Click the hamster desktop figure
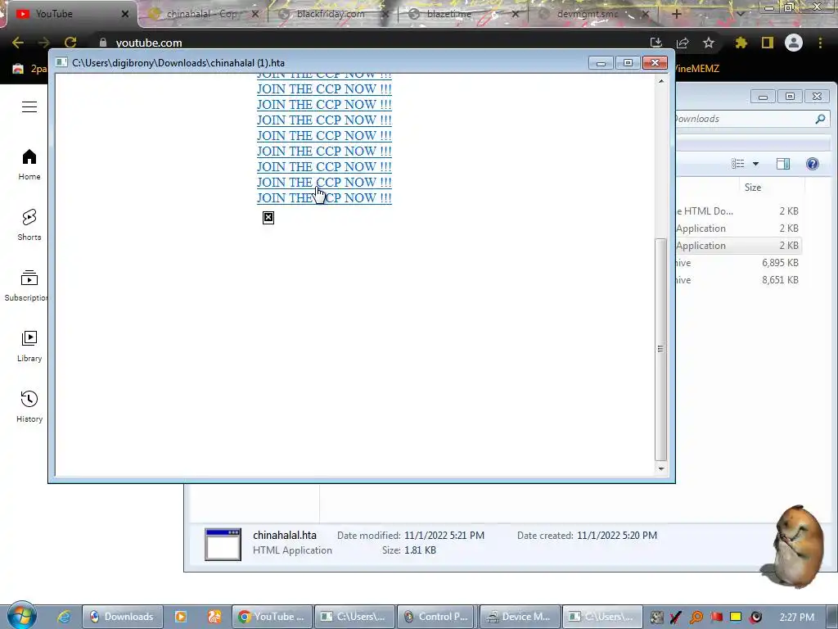Screen dimensions: 838x629 click(x=793, y=545)
